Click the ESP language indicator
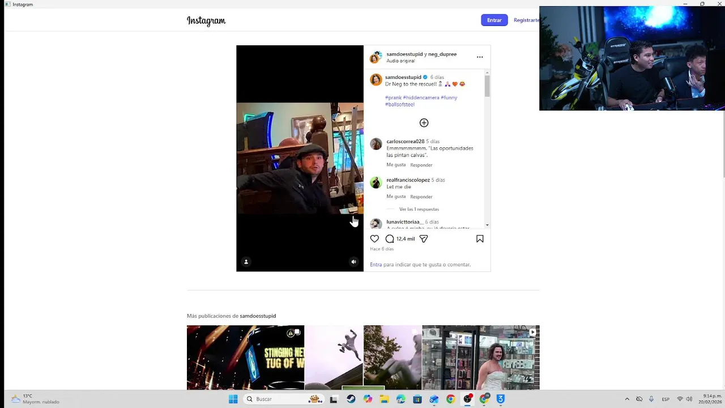Viewport: 725px width, 408px height. coord(666,399)
